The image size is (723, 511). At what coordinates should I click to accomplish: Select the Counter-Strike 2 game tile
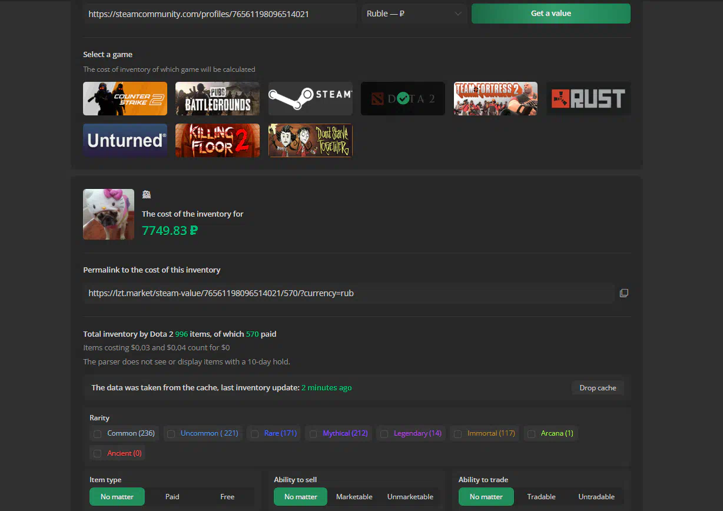click(x=125, y=98)
